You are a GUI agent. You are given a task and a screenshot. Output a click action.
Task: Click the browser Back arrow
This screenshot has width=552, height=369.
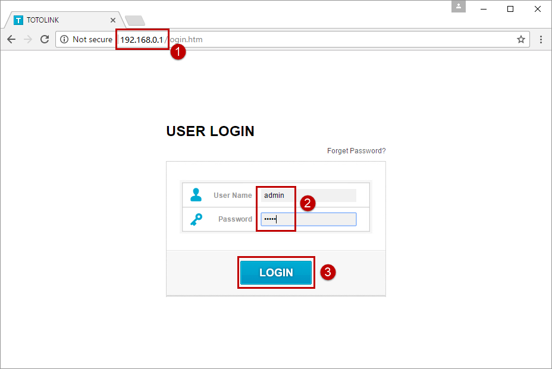point(11,39)
